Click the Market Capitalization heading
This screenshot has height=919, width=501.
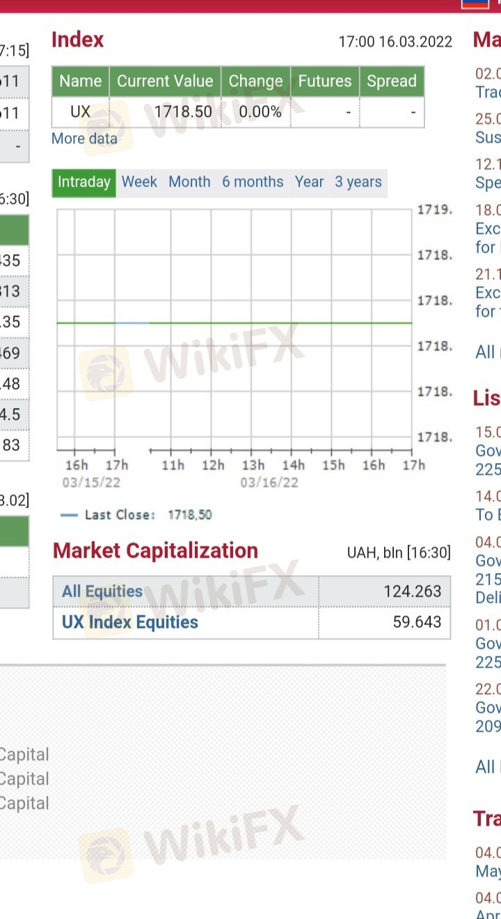pos(155,551)
